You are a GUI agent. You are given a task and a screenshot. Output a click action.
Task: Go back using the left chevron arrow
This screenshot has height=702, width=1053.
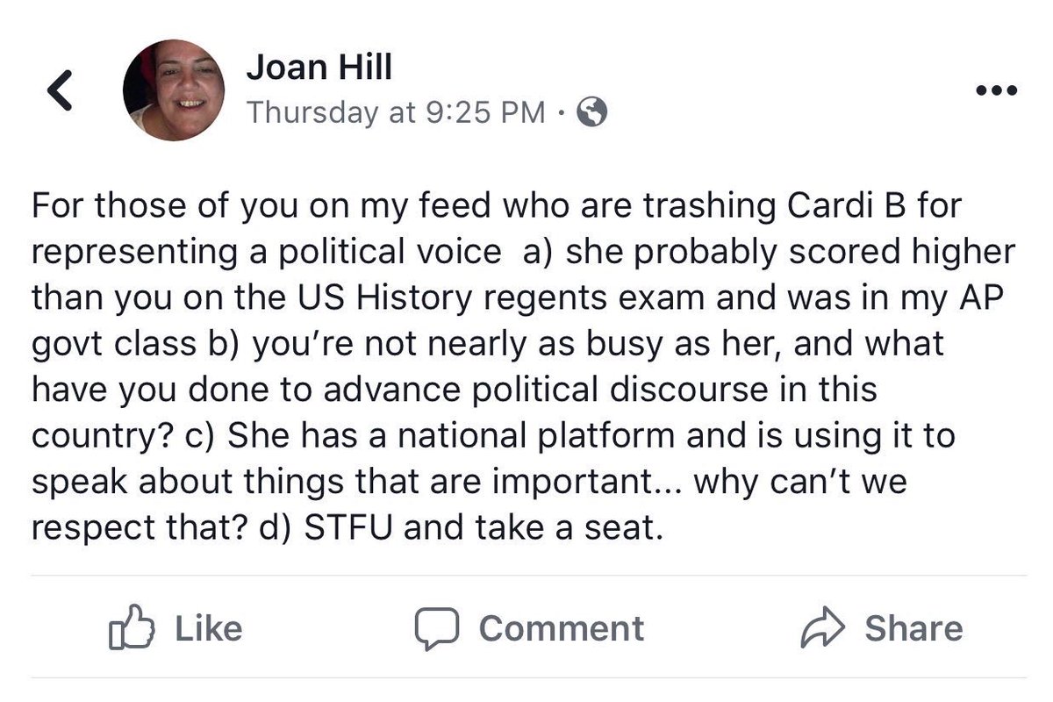[60, 90]
